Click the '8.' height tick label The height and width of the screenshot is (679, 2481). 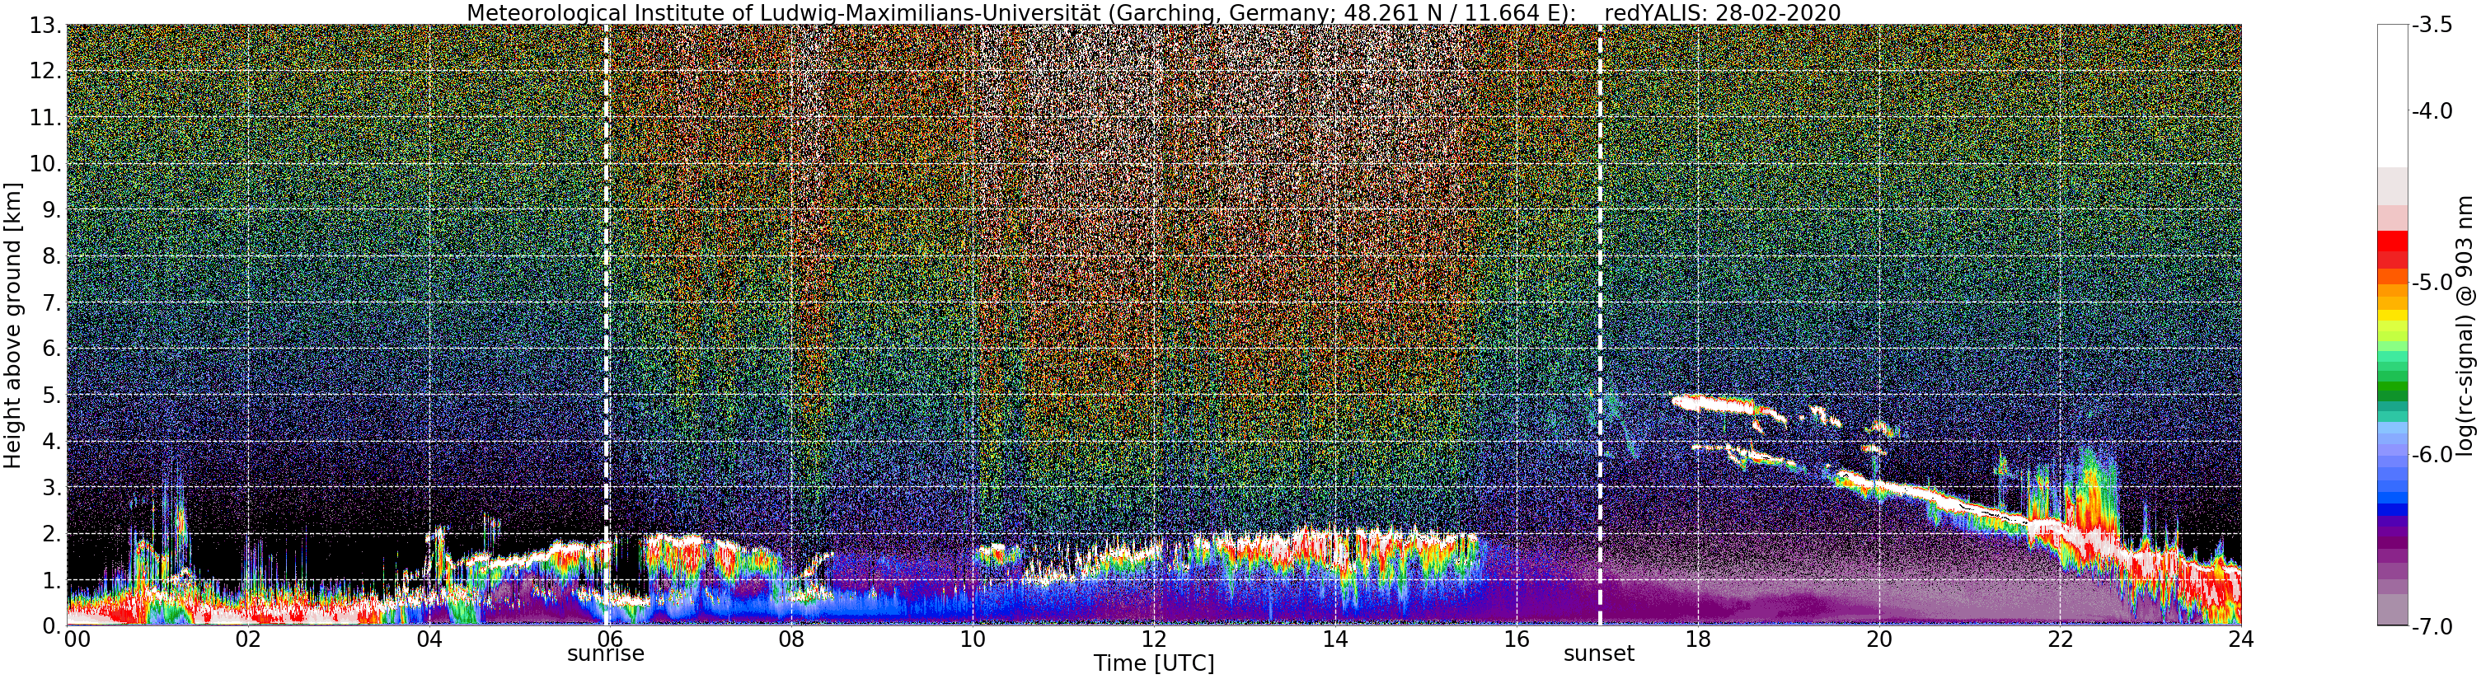[51, 256]
